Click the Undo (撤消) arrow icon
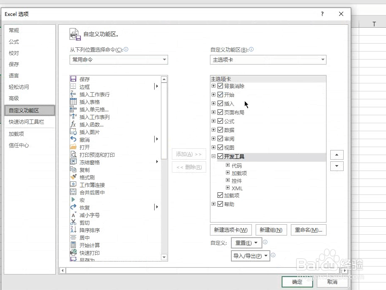 (73, 139)
